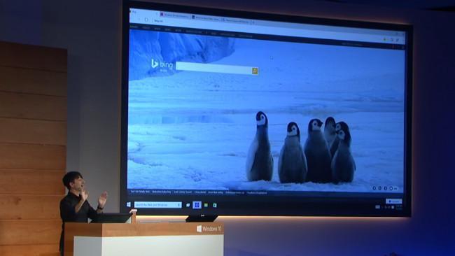Click the microphone in taskbar search box
This screenshot has height=256, width=455.
coord(178,205)
